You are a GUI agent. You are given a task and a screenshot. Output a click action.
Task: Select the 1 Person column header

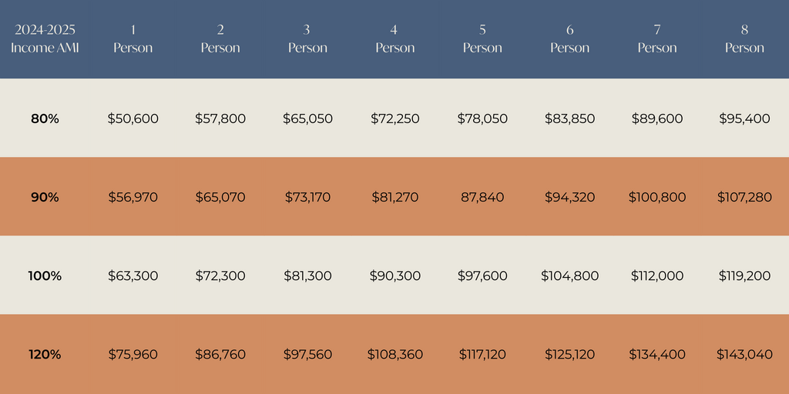pyautogui.click(x=133, y=38)
